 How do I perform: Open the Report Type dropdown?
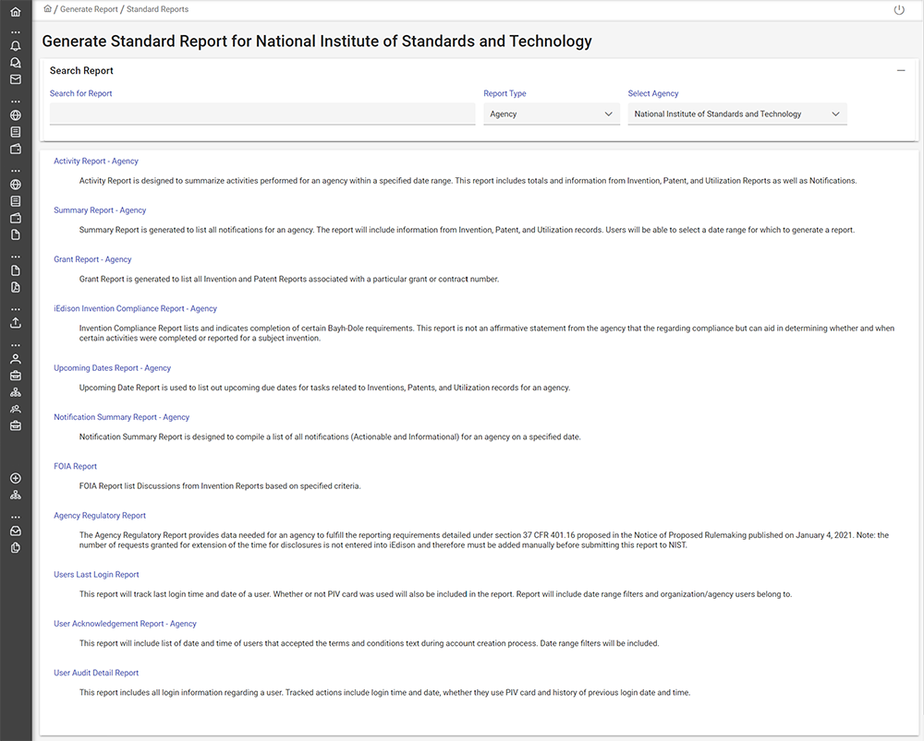[551, 114]
